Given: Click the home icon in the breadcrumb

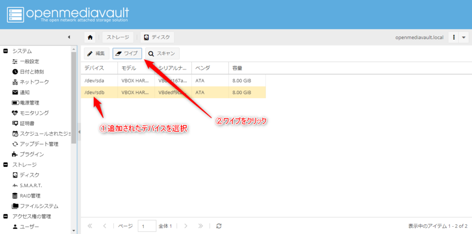Looking at the screenshot, I should point(90,37).
